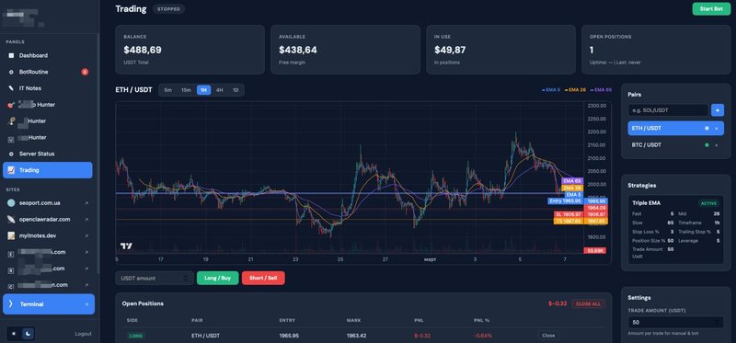The height and width of the screenshot is (343, 736).
Task: Click the Trade Amount settings stepper arrows
Action: [x=717, y=323]
